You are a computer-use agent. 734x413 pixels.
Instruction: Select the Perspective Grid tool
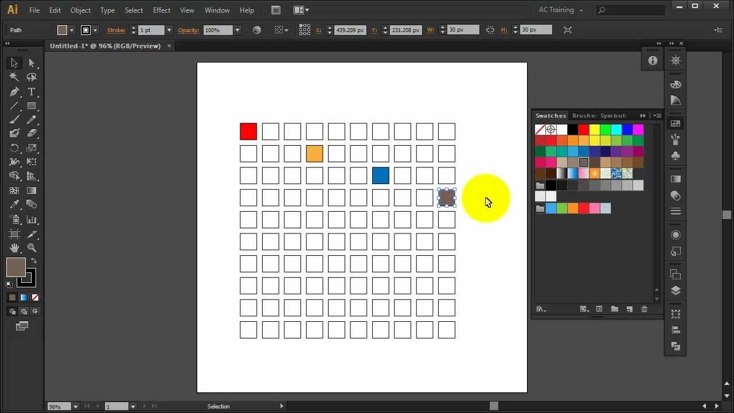(32, 176)
